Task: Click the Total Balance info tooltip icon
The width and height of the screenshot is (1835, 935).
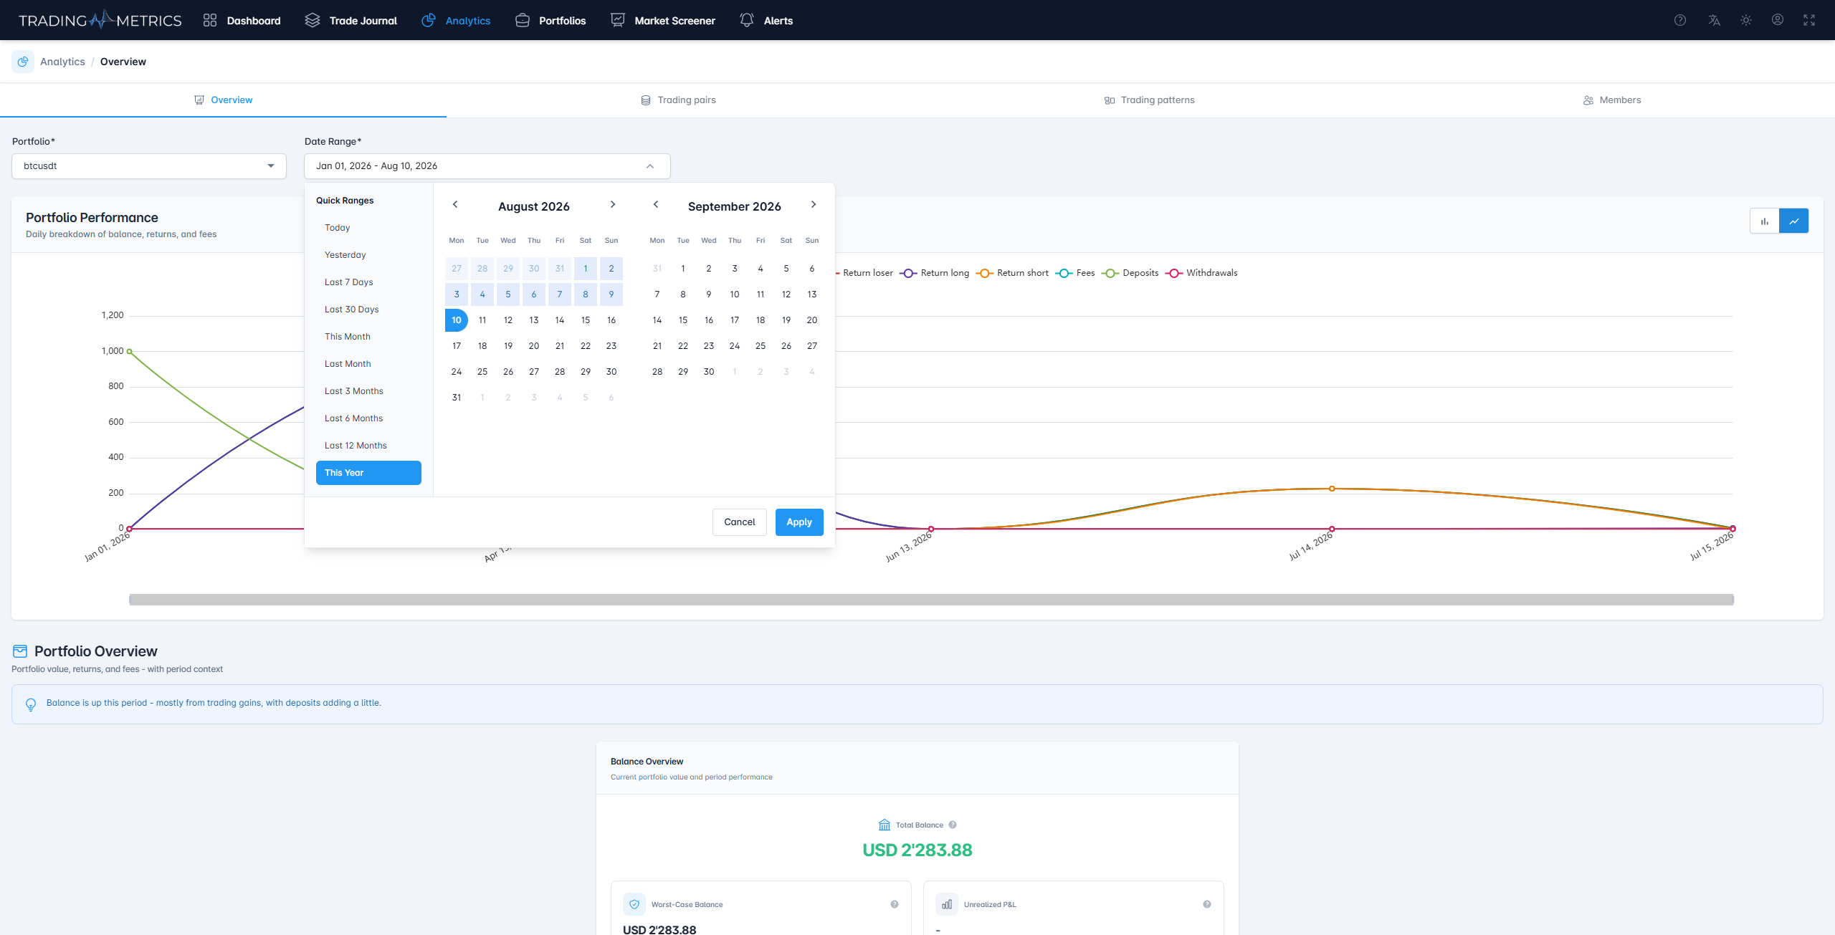Action: click(953, 825)
